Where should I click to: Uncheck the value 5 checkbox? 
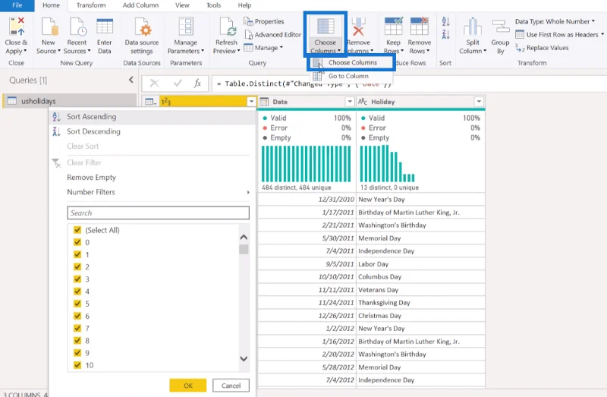click(77, 304)
